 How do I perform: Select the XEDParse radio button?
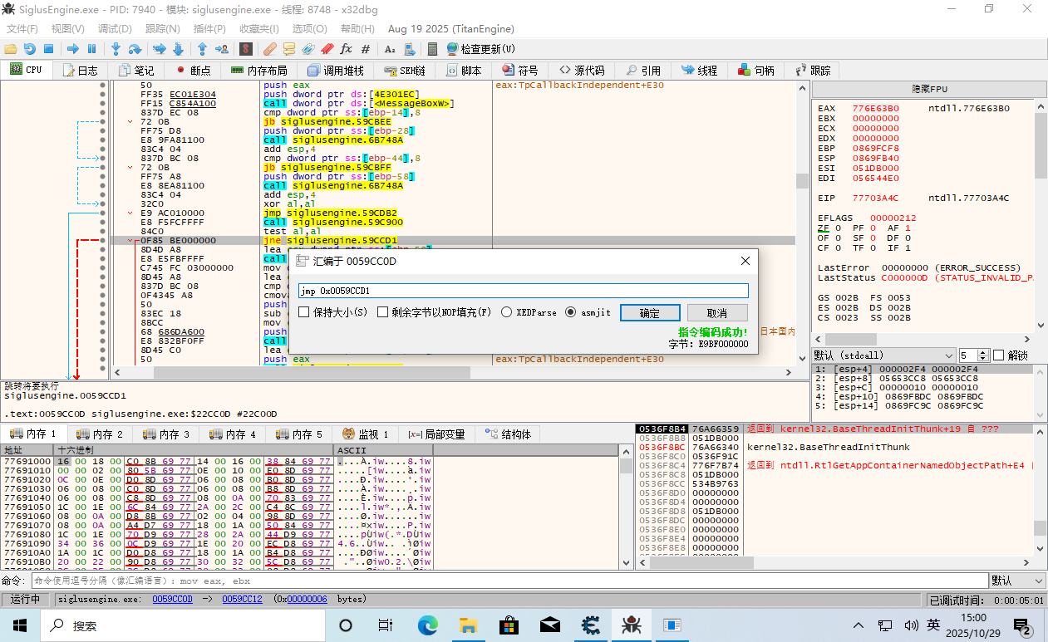[507, 312]
